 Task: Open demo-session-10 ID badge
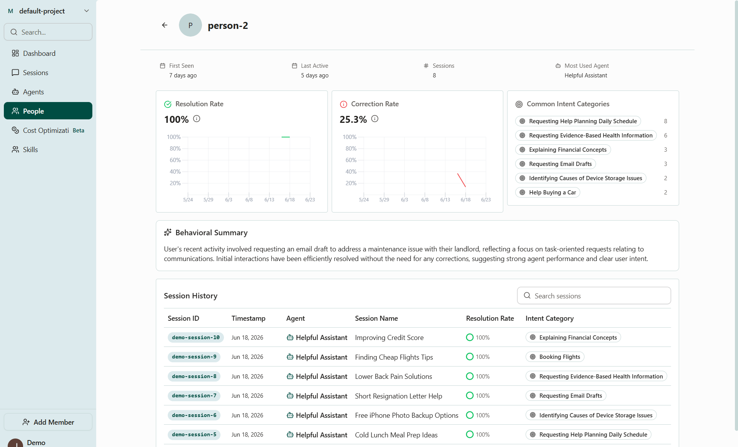[195, 337]
